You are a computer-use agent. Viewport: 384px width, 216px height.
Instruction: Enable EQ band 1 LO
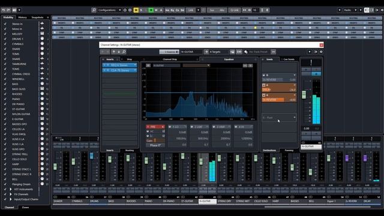[x=170, y=127]
